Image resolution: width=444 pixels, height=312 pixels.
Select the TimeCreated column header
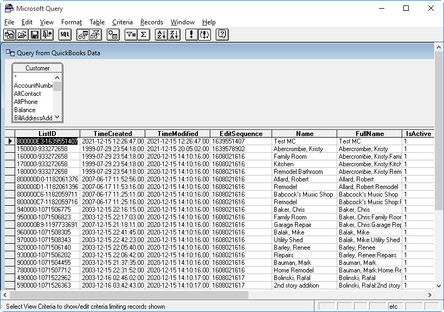click(112, 133)
